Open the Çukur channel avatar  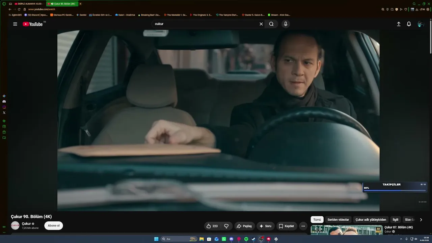[15, 225]
